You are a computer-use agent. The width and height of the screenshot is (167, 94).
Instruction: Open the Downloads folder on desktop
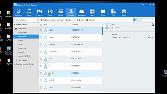[9, 14]
